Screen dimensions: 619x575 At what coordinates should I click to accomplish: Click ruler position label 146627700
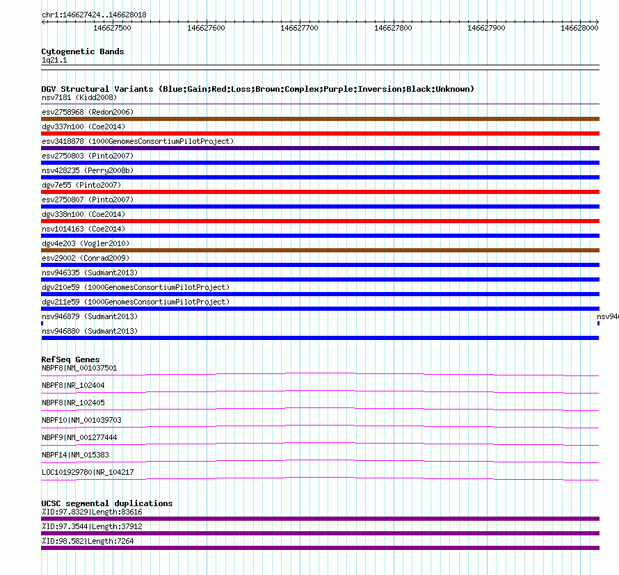pos(299,28)
